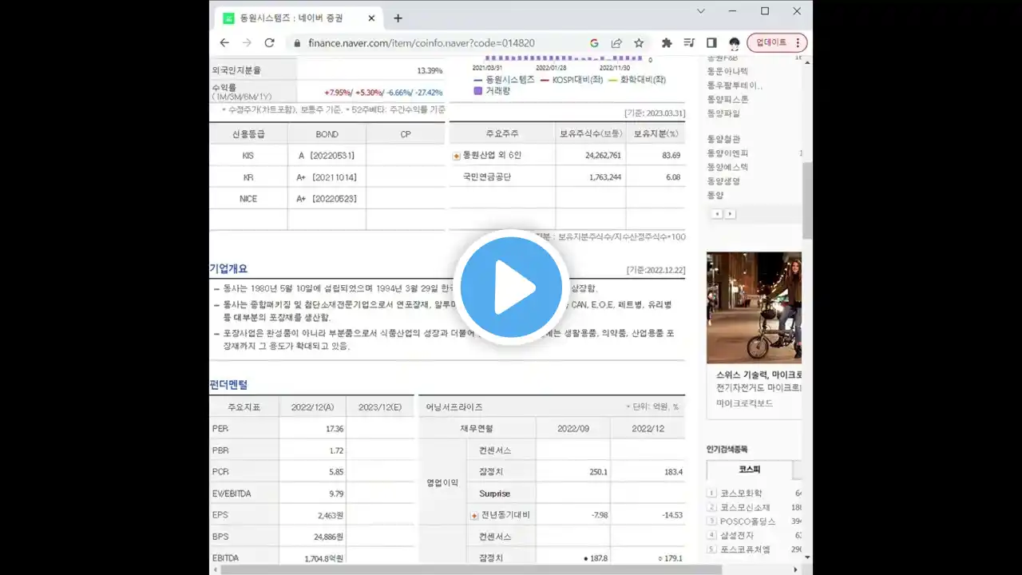The width and height of the screenshot is (1022, 575).
Task: Click the 마이크로킥보드 advertiser link
Action: (744, 403)
